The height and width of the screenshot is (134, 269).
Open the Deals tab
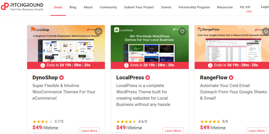58,7
